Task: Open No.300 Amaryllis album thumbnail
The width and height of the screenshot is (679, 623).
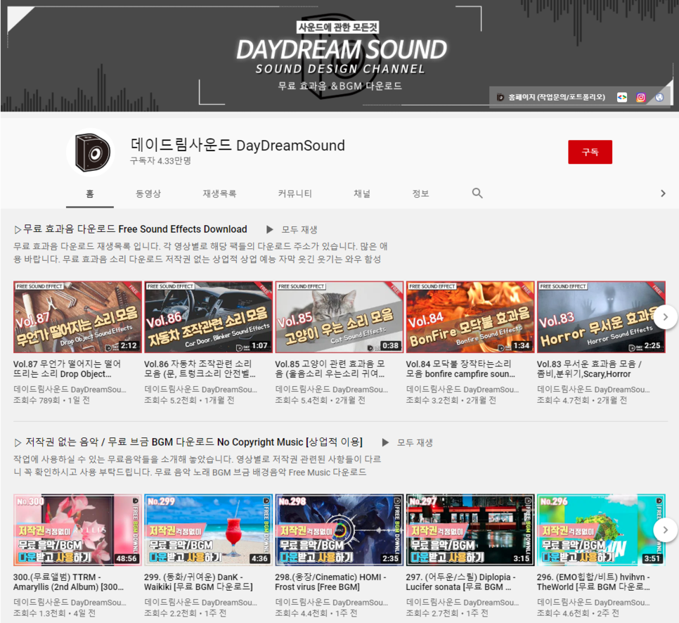Action: [77, 530]
